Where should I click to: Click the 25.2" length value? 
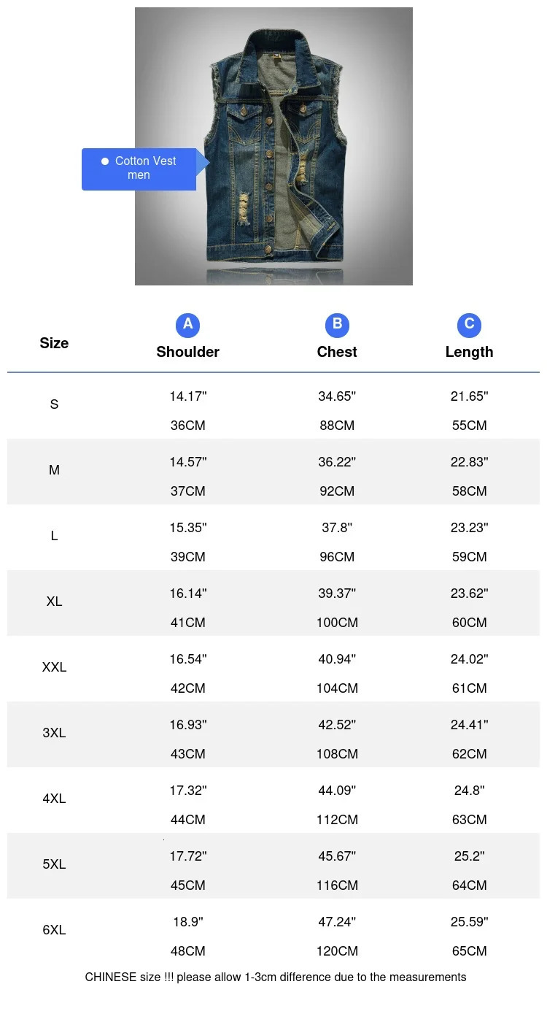(x=469, y=856)
